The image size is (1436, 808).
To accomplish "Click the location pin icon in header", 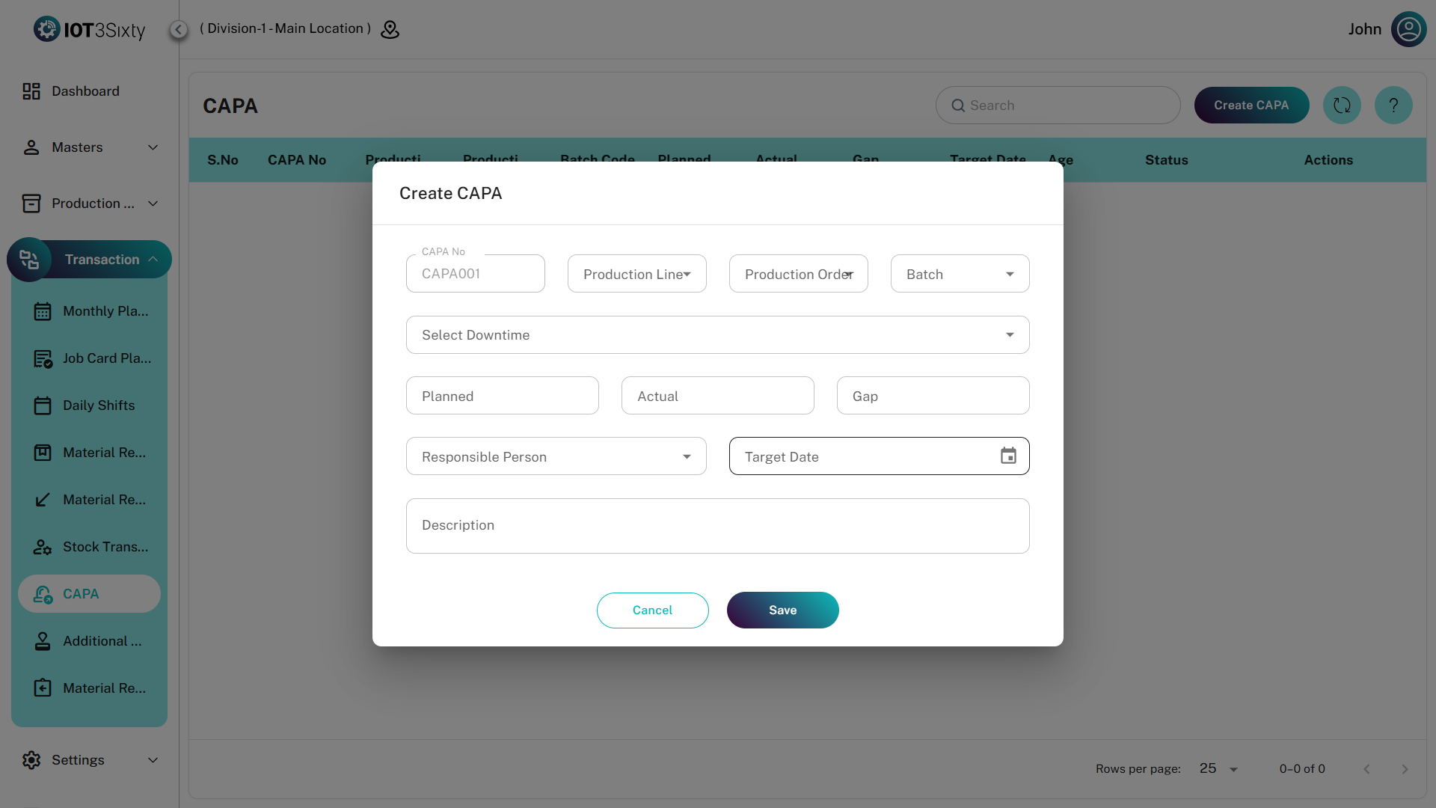I will [390, 29].
